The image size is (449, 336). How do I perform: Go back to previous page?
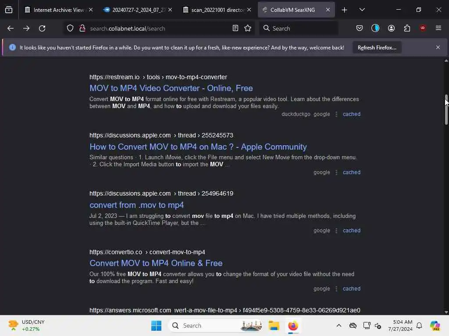11,28
